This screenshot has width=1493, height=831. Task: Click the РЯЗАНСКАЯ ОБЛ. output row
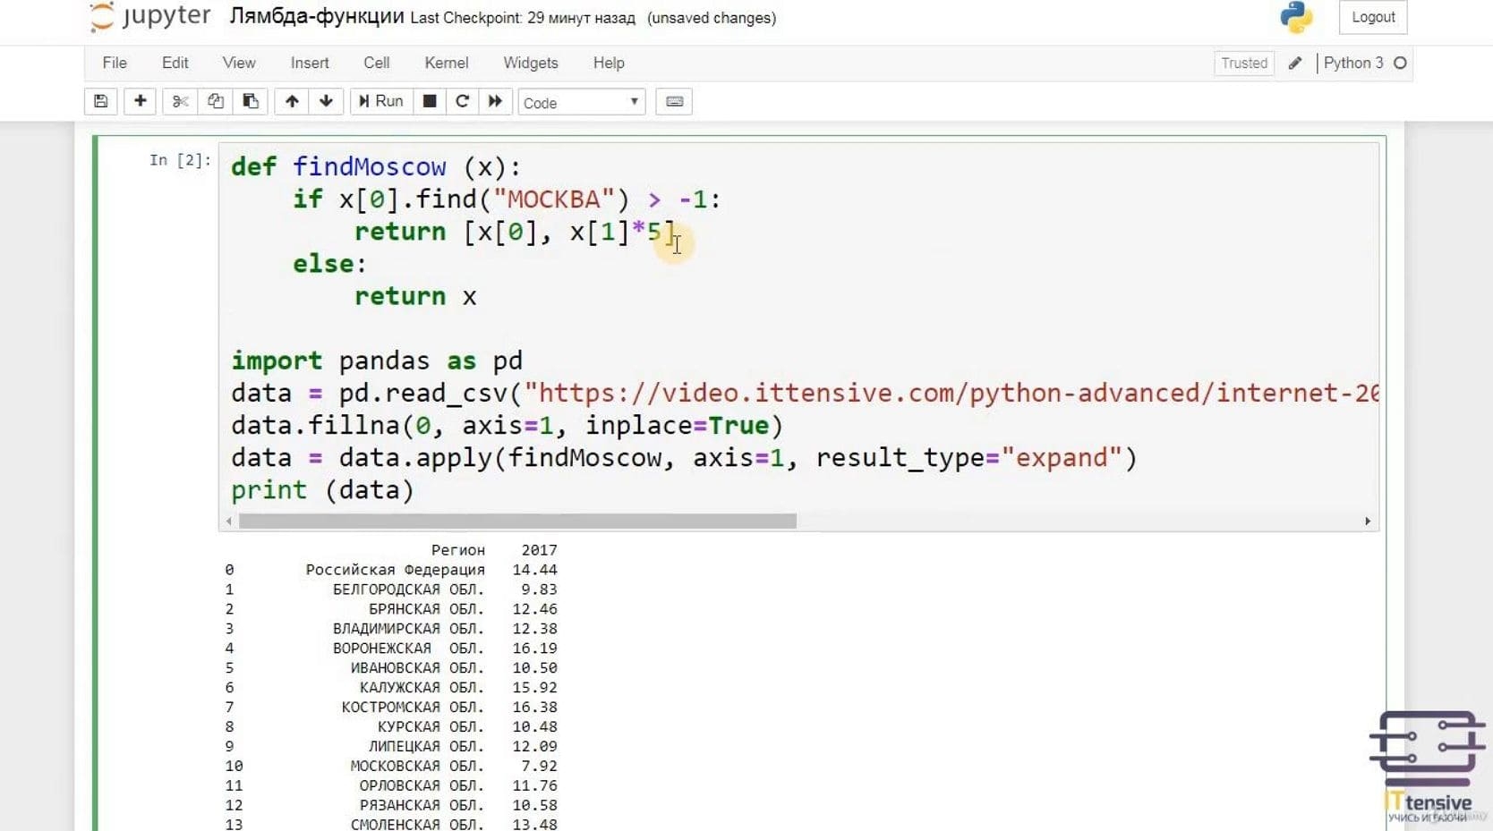[x=391, y=806]
